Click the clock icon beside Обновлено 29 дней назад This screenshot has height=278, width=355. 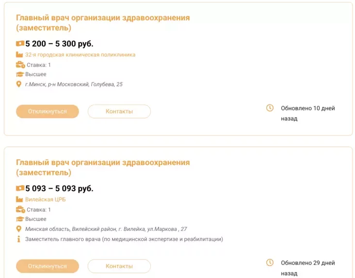(270, 262)
